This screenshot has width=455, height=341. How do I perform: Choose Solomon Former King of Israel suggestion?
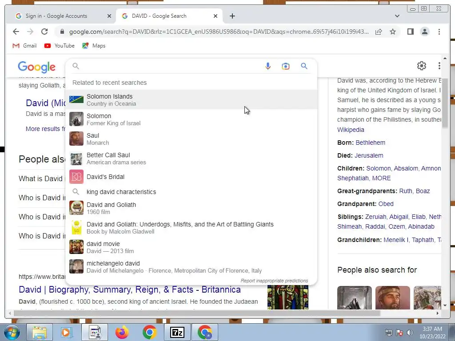tap(192, 119)
